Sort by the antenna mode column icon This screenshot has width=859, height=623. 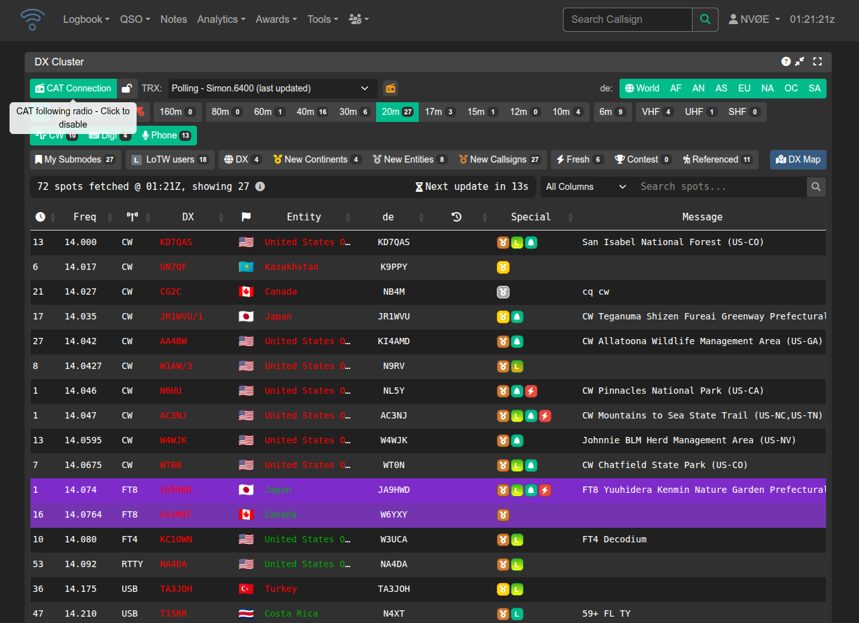[132, 217]
